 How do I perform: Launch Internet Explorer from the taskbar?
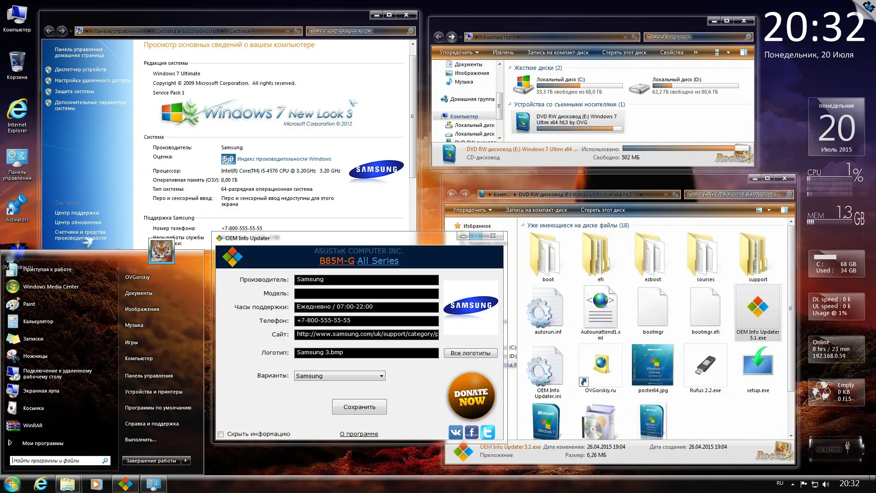click(x=40, y=483)
